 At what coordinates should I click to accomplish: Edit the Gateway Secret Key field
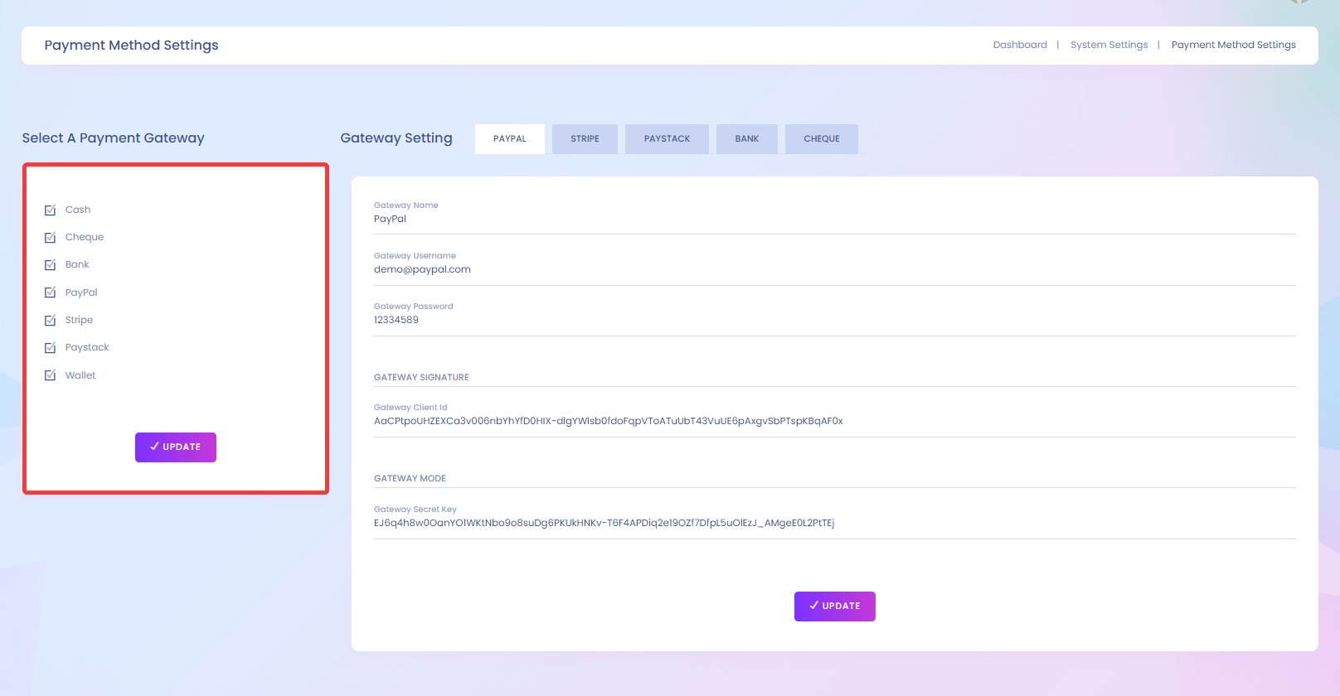click(x=835, y=523)
